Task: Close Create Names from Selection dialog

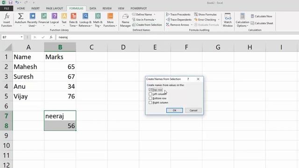Action: (198, 79)
